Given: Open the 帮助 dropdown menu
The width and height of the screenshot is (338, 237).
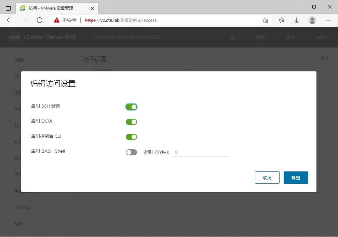Looking at the screenshot, I should (261, 37).
